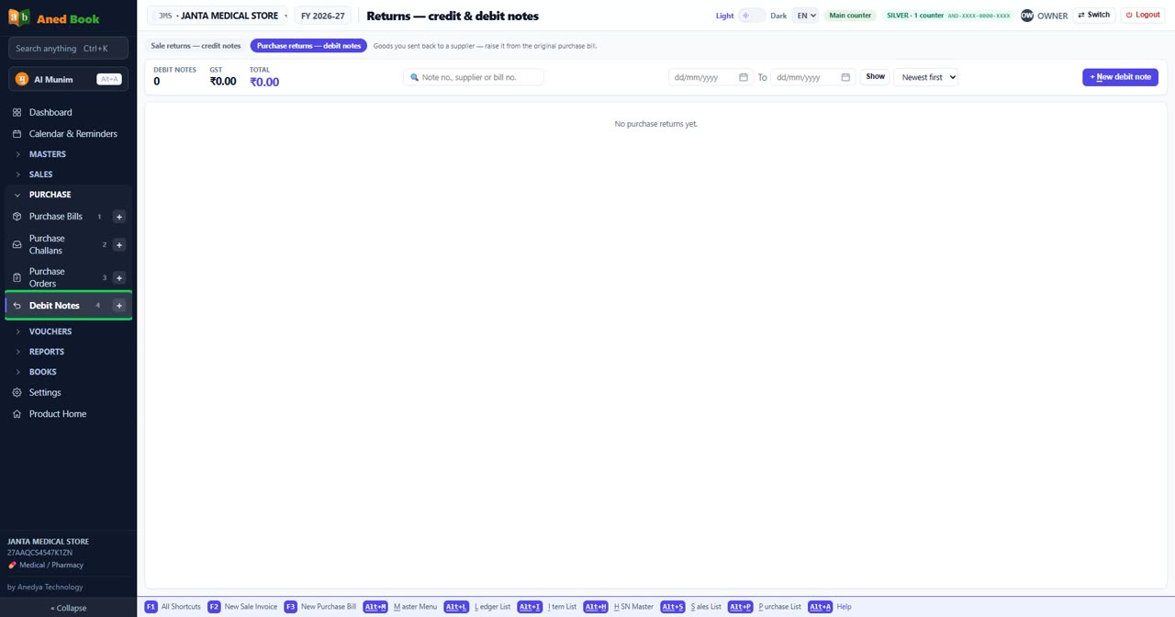
Task: Click the Purchase Challans tray icon
Action: 17,245
